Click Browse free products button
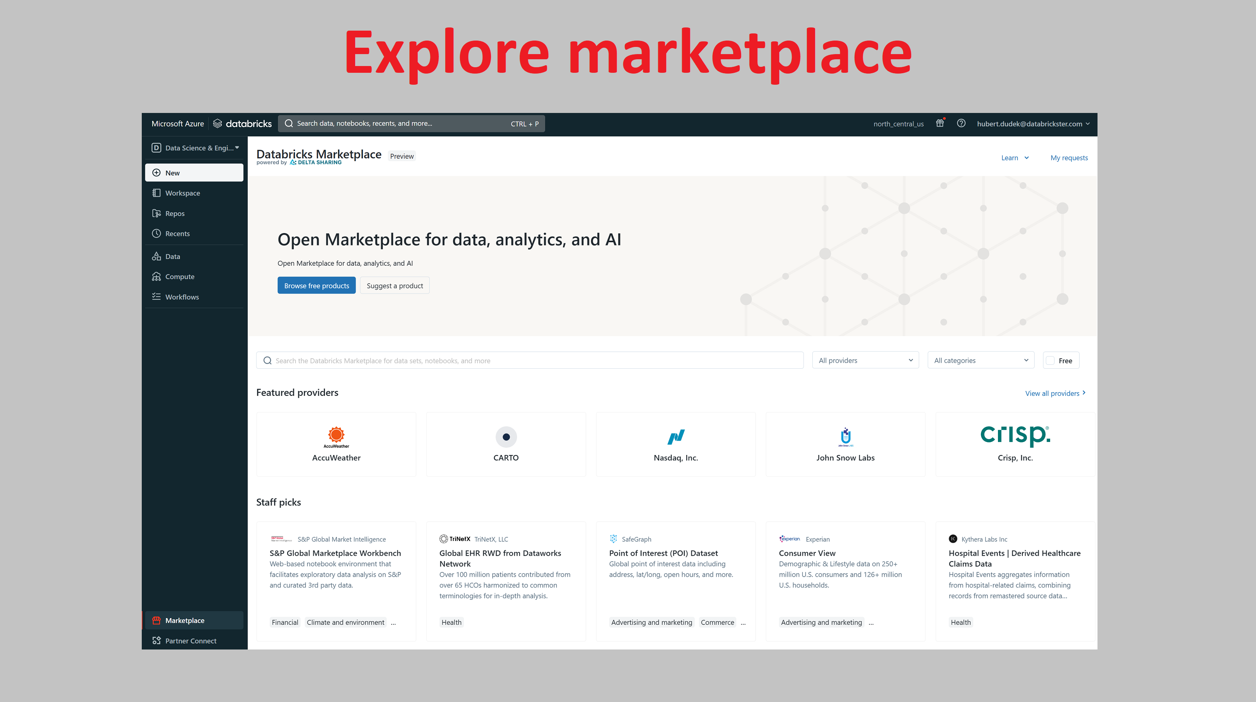The height and width of the screenshot is (702, 1256). point(317,286)
